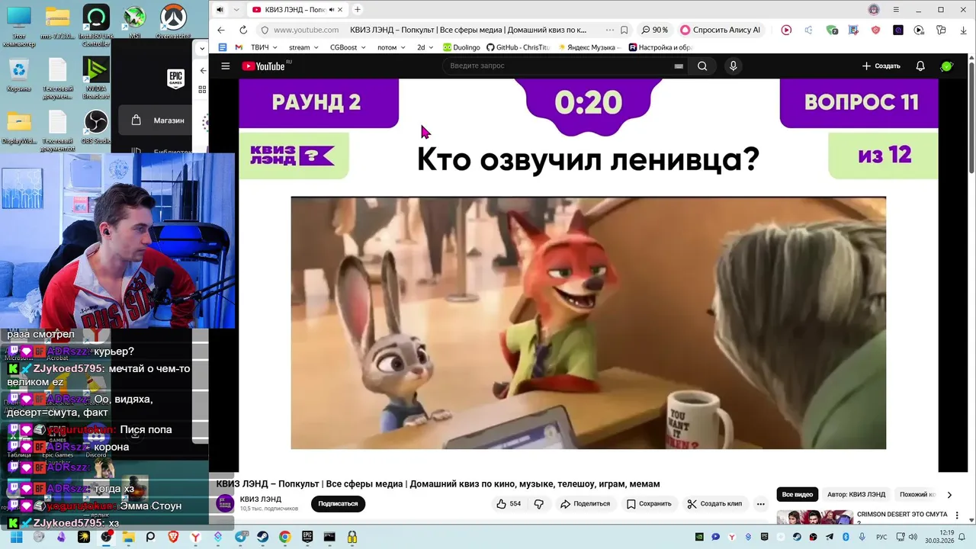This screenshot has height=549, width=976.
Task: Open the ТВИЧ bookmarks folder
Action: click(264, 47)
